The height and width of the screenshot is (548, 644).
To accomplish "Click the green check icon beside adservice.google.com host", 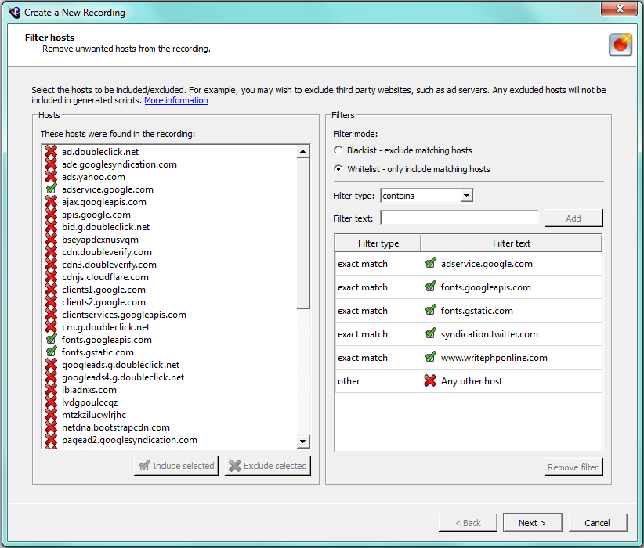I will pyautogui.click(x=51, y=189).
